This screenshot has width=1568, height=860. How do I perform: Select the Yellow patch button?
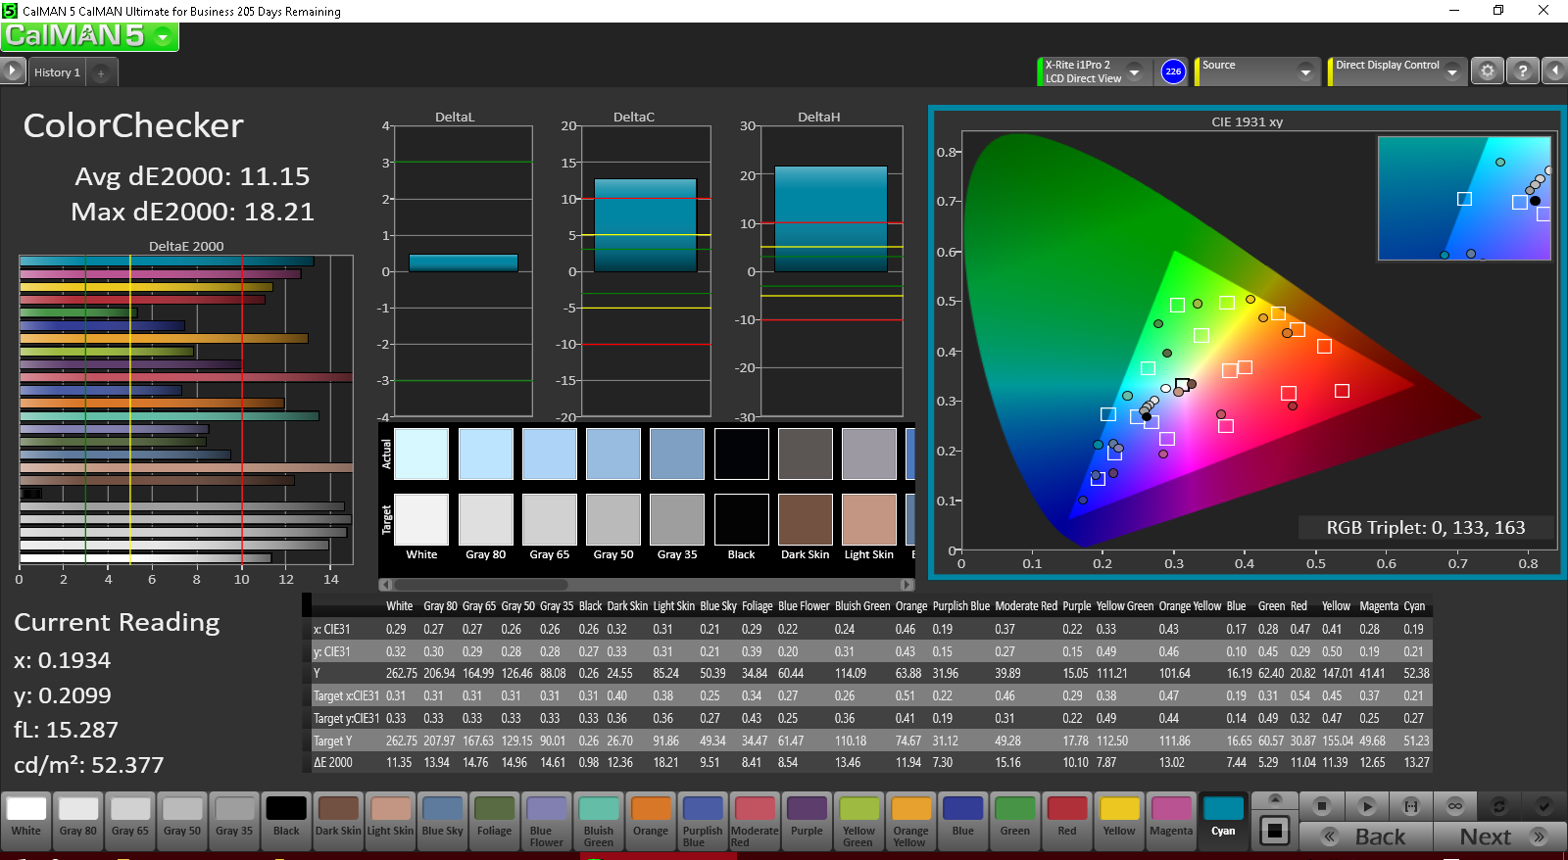(x=1119, y=821)
